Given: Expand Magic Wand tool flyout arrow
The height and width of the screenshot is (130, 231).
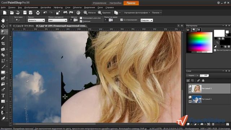Looking at the screenshot, I should [6, 32].
